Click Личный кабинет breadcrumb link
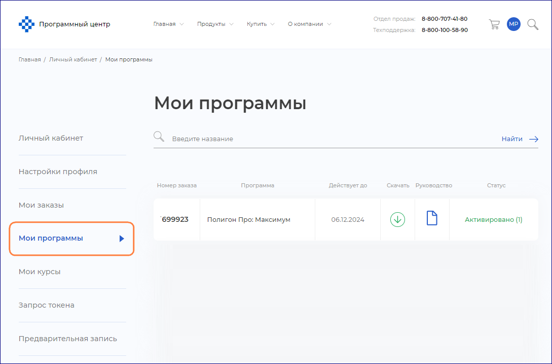This screenshot has width=552, height=364. click(x=73, y=59)
